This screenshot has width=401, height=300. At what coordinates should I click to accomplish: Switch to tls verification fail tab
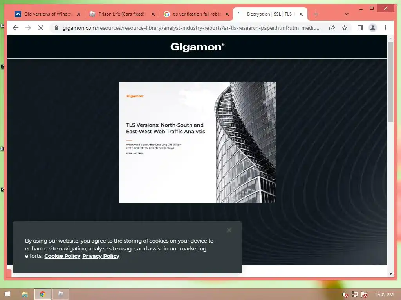197,14
